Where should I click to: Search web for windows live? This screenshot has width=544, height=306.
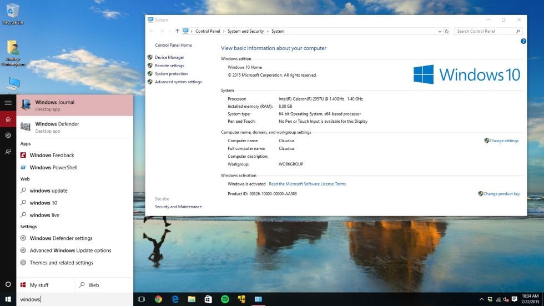coord(74,215)
